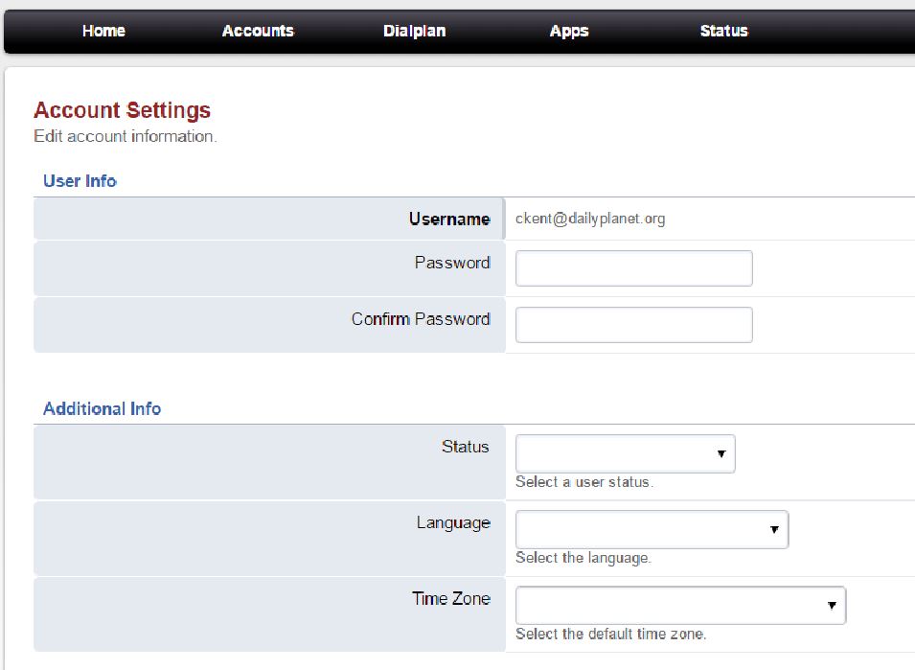Focus the Password input field
Viewport: 915px width, 670px height.
(x=633, y=268)
